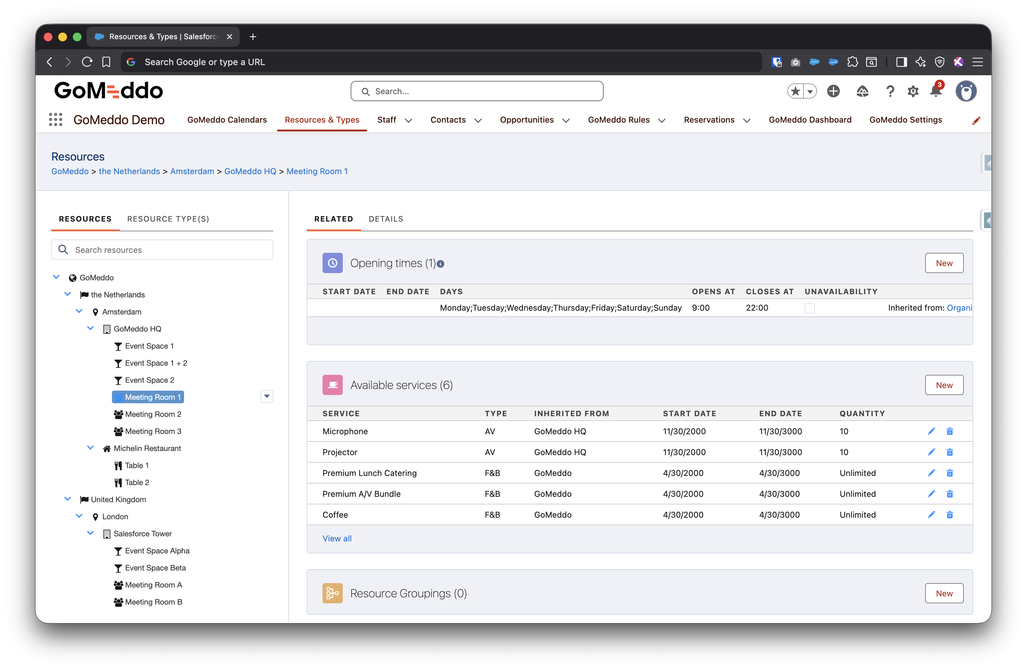Expand the Reservations nav menu chevron

747,121
